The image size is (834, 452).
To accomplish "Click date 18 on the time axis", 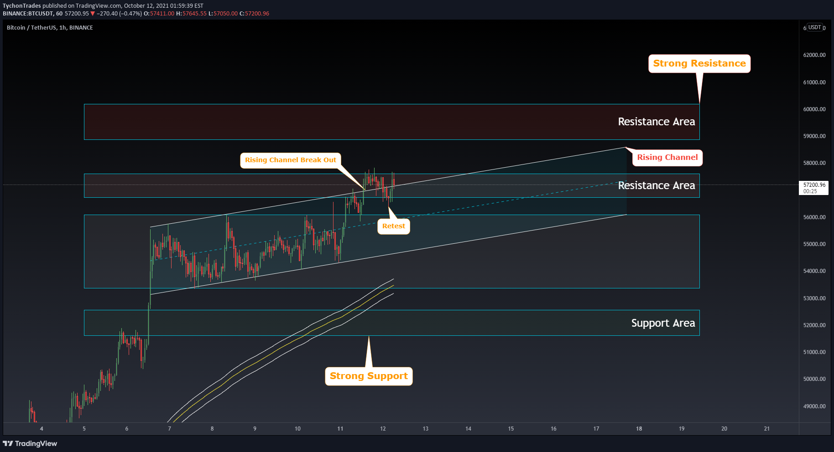I will (x=639, y=429).
